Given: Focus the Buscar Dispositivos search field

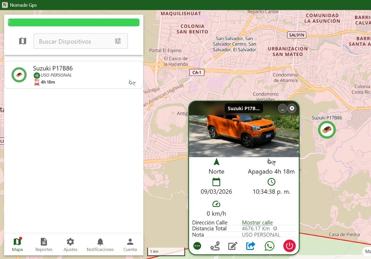Looking at the screenshot, I should point(81,41).
